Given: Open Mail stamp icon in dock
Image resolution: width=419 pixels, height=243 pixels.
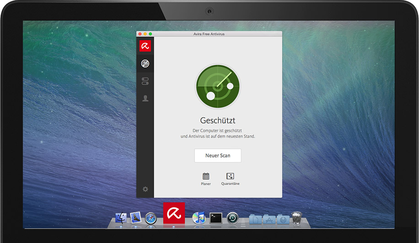Looking at the screenshot, I should click(x=135, y=218).
